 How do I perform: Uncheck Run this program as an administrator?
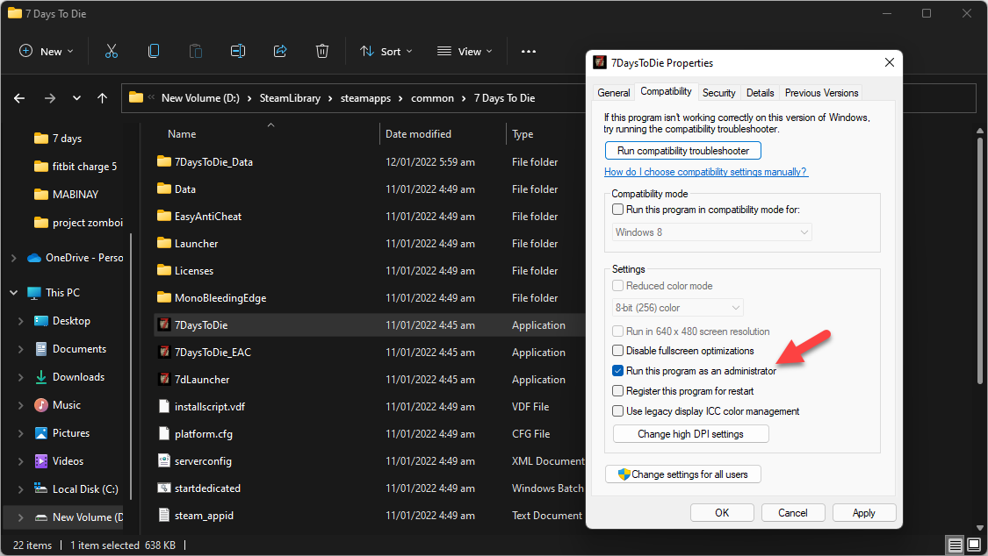coord(617,370)
